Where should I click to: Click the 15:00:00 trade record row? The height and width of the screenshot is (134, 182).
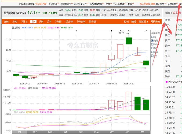[x=173, y=87]
